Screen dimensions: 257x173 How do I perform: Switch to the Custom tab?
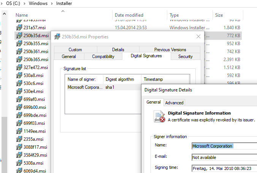click(75, 50)
